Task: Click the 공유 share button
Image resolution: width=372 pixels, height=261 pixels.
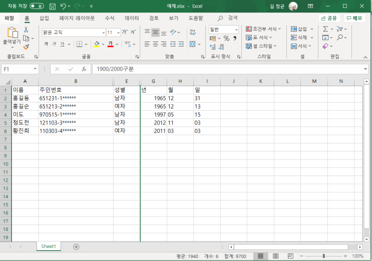Action: [329, 18]
